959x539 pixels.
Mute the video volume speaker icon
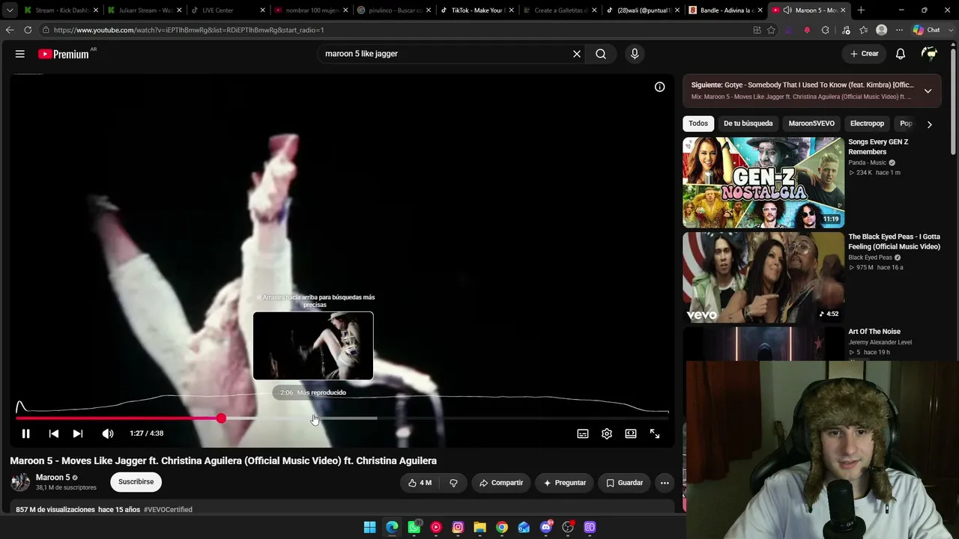coord(108,433)
